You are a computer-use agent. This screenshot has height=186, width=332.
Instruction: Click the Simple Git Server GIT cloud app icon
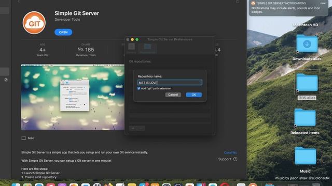(x=34, y=23)
